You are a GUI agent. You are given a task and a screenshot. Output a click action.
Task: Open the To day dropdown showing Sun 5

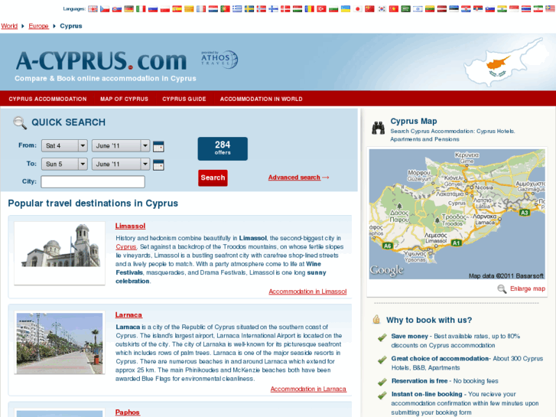pos(64,164)
